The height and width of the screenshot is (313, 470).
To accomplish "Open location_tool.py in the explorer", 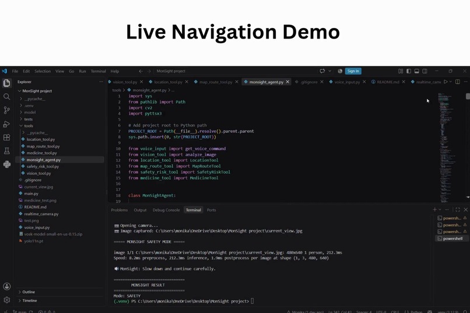I will click(x=40, y=139).
